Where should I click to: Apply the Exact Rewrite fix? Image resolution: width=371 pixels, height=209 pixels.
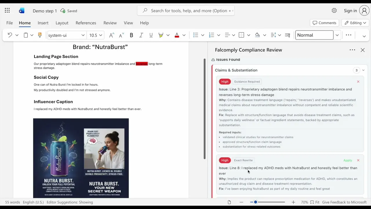click(x=348, y=160)
